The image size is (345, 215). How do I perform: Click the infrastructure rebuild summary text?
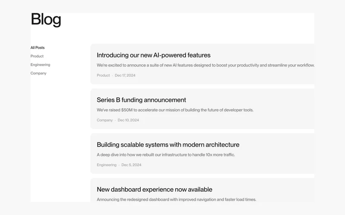(x=166, y=155)
